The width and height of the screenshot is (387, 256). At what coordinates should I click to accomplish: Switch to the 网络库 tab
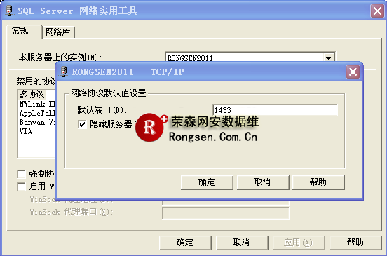[x=58, y=32]
